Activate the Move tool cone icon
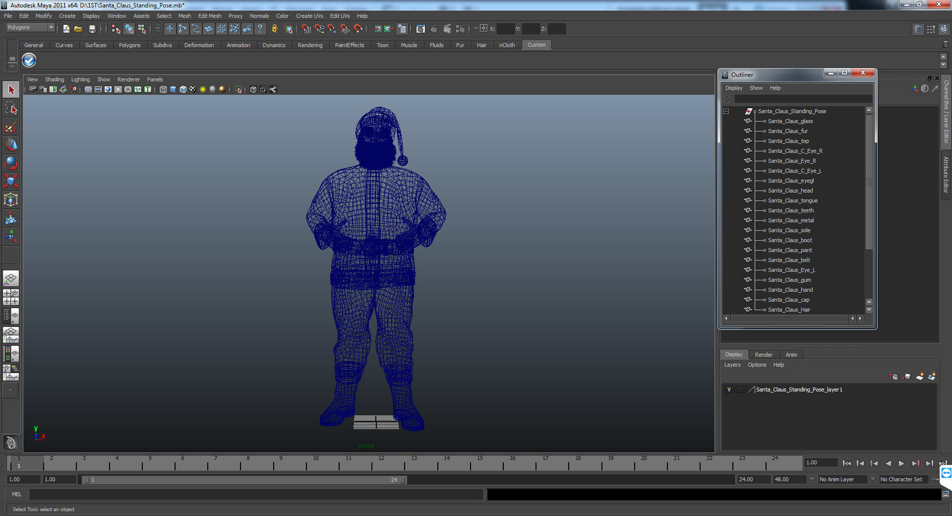This screenshot has width=952, height=516. point(11,144)
